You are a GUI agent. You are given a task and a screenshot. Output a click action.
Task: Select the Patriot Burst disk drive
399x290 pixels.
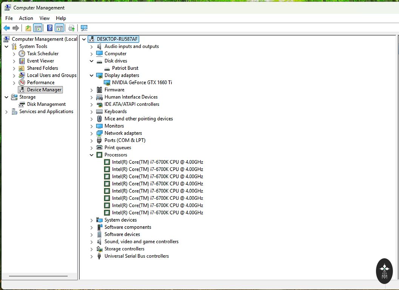pyautogui.click(x=125, y=68)
